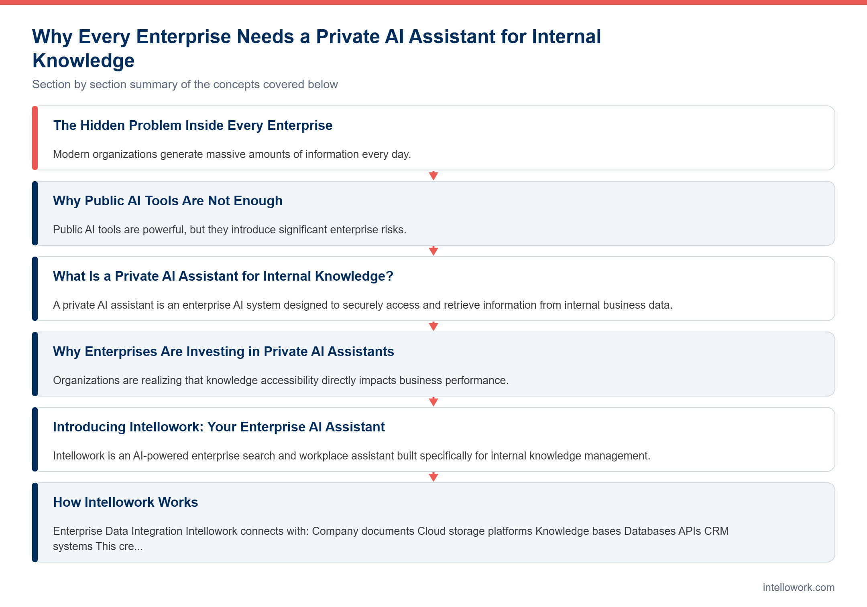Click the text 'Intellowork is an AI-powered enterprise search'
The width and height of the screenshot is (867, 607).
point(164,456)
